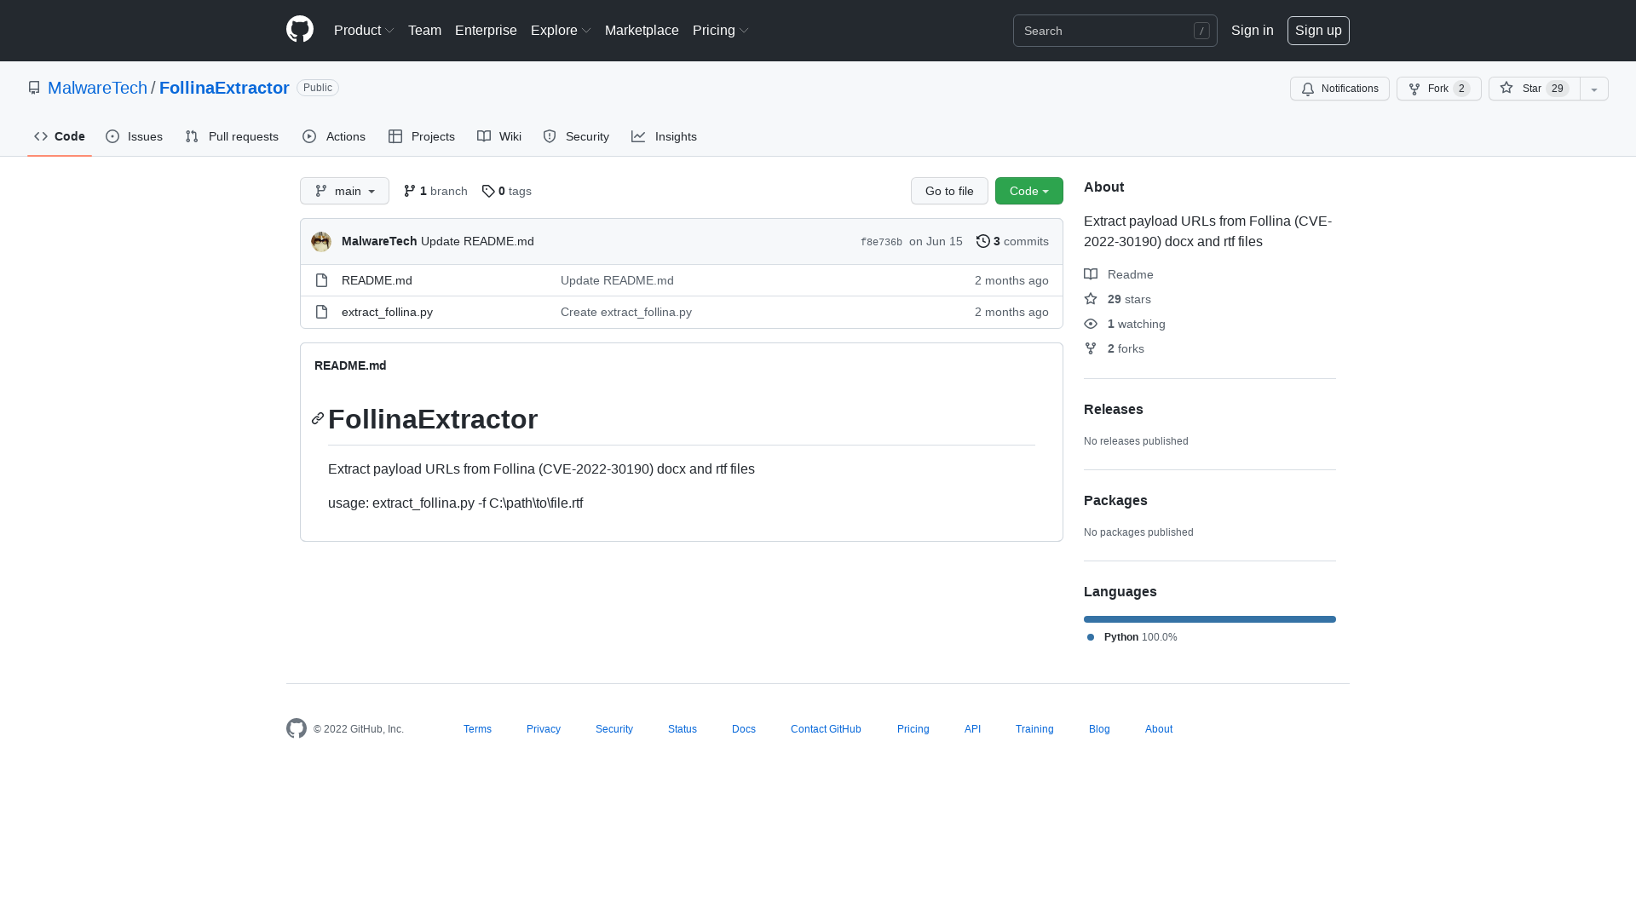Click the Sign up button
This screenshot has width=1636, height=920.
point(1318,31)
